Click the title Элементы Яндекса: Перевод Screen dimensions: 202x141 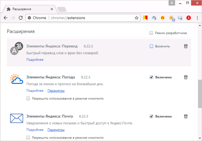(x=52, y=46)
